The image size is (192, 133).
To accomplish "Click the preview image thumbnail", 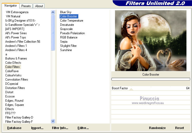I will pyautogui.click(x=151, y=41).
